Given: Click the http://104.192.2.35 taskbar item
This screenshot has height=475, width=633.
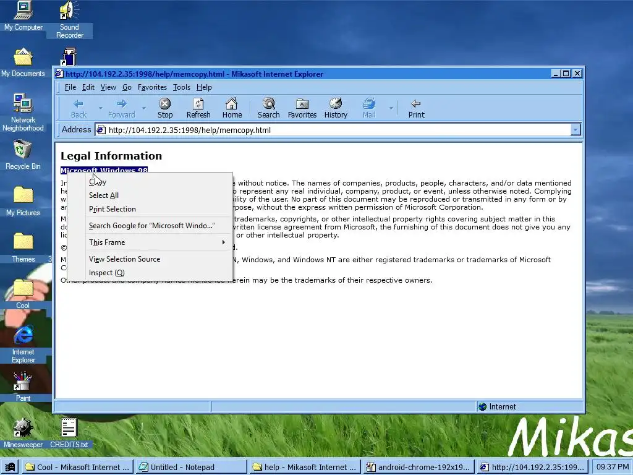Looking at the screenshot, I should [532, 468].
